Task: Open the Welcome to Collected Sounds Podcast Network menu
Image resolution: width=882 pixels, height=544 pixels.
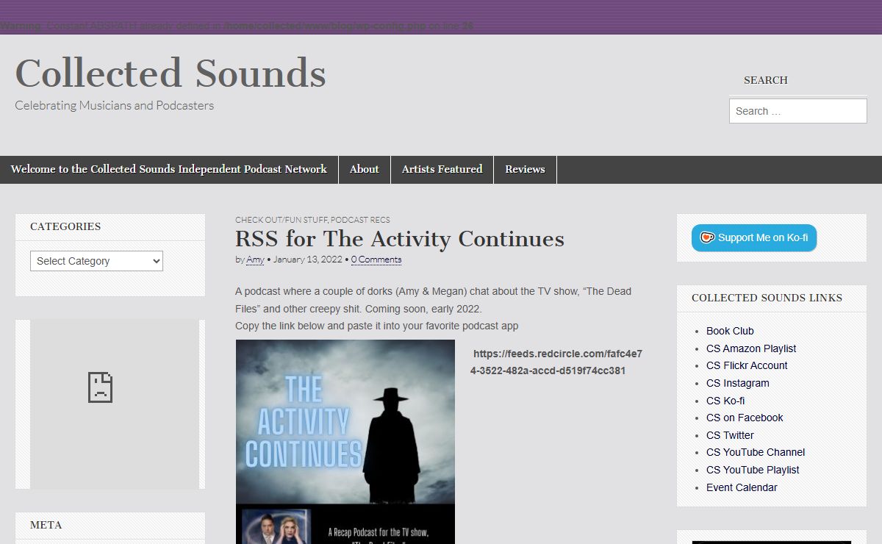Action: (x=169, y=170)
